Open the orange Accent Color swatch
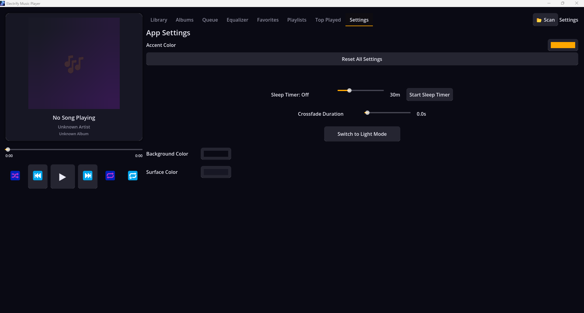Image resolution: width=584 pixels, height=313 pixels. click(563, 45)
